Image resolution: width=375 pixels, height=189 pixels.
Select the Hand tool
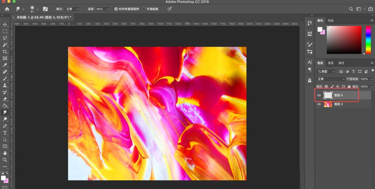pyautogui.click(x=5, y=153)
